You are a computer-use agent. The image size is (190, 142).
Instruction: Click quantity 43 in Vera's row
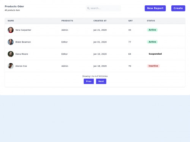click(x=130, y=30)
